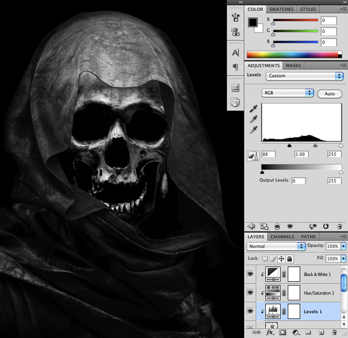Hide the Levels 1 layer
348x338 pixels.
(x=251, y=311)
